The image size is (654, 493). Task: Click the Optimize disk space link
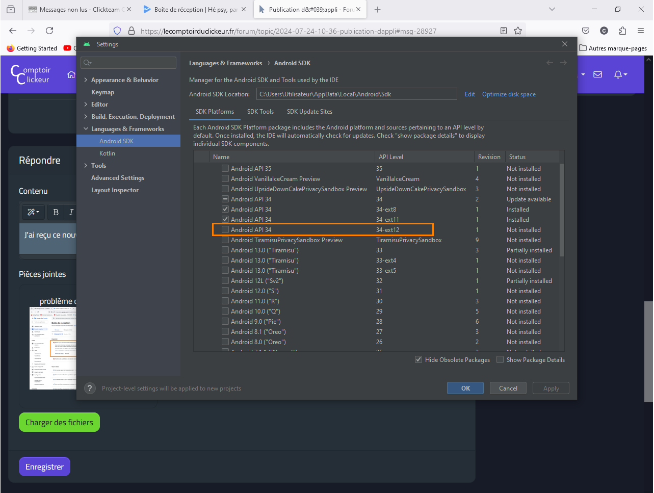coord(509,94)
